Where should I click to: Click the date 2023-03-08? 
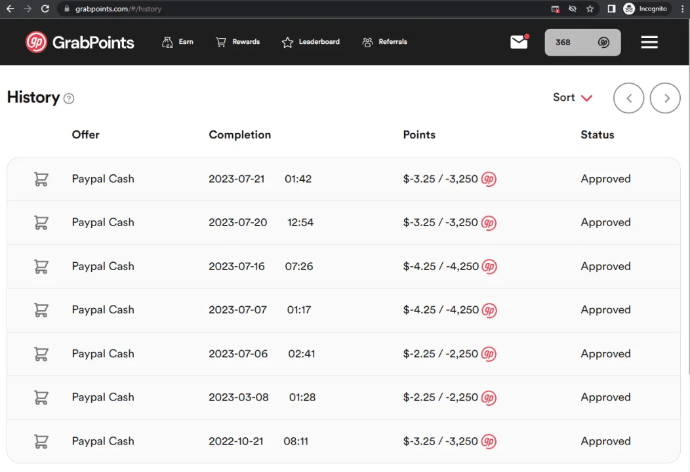(x=239, y=398)
